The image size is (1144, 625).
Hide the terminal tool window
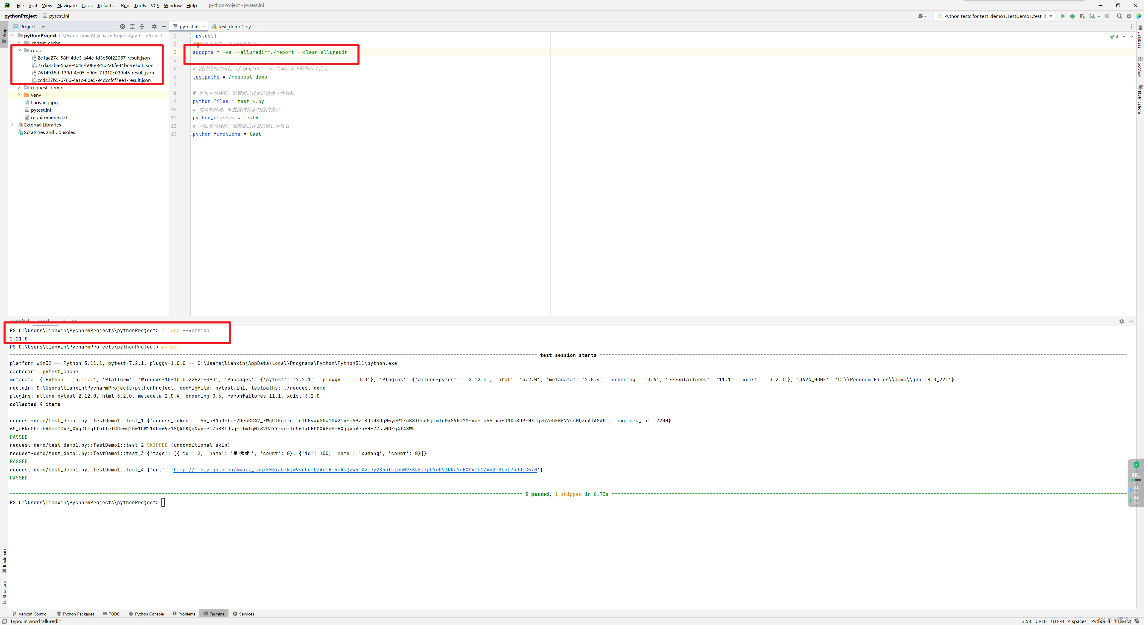[x=1131, y=321]
